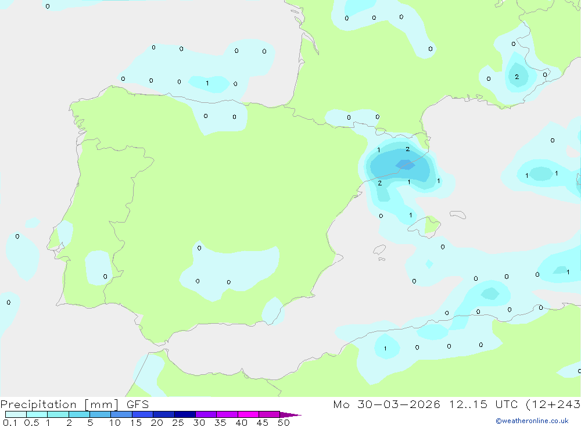Click the purple arrow tip above 50 mm

pyautogui.click(x=290, y=415)
